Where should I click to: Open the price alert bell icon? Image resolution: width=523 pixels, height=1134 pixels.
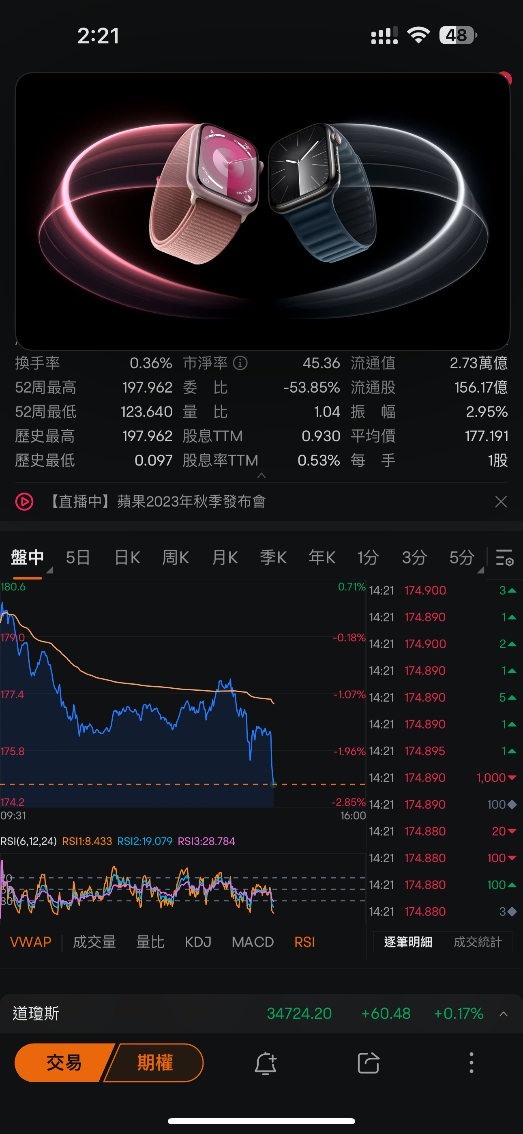click(x=266, y=1063)
